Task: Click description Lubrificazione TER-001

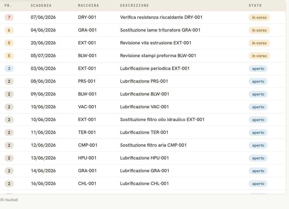Action: 144,132
